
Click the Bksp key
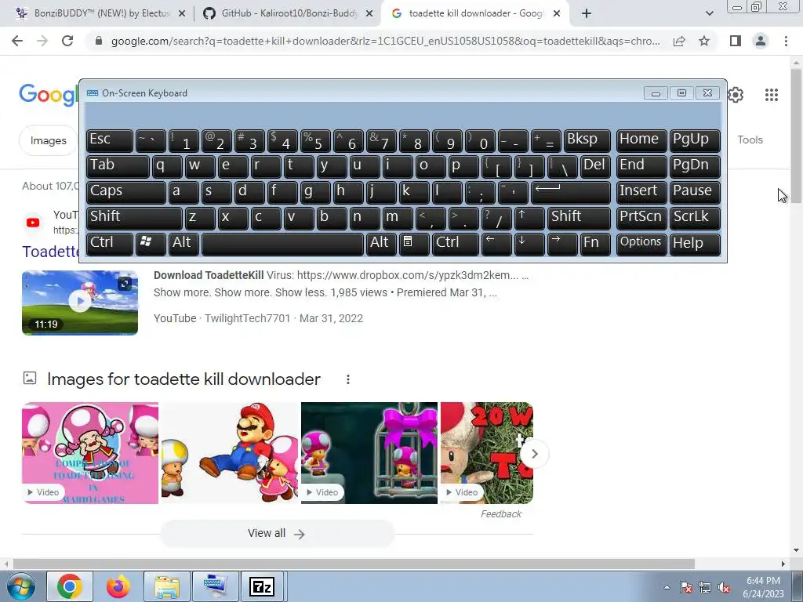[587, 140]
